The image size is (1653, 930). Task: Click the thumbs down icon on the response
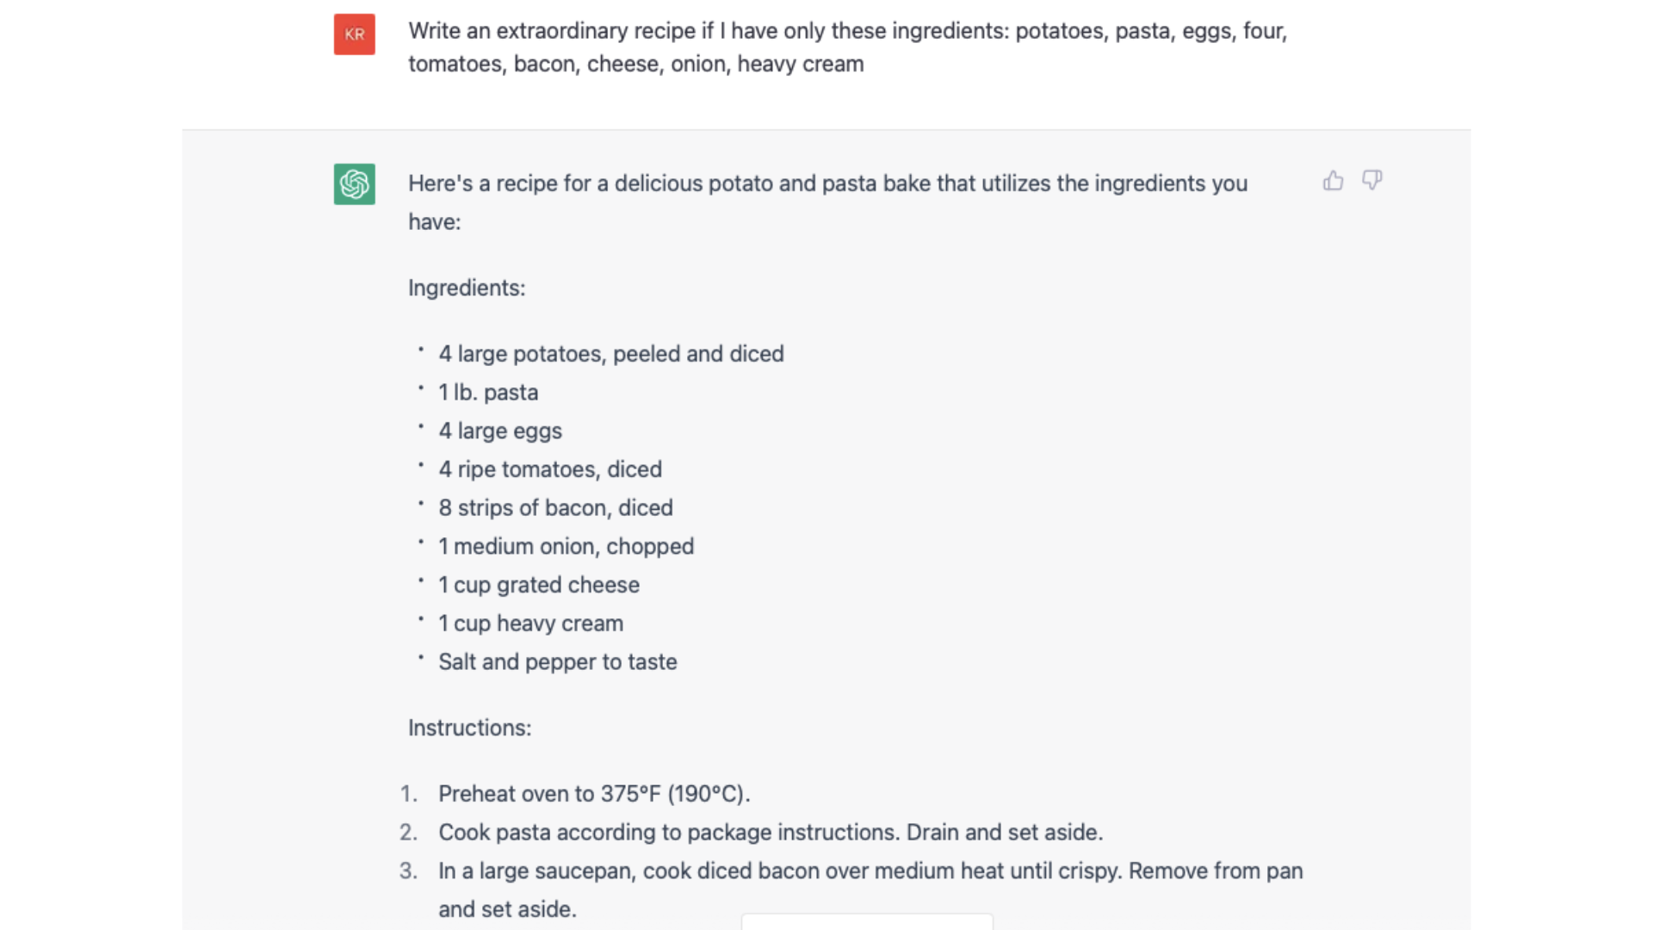coord(1371,180)
